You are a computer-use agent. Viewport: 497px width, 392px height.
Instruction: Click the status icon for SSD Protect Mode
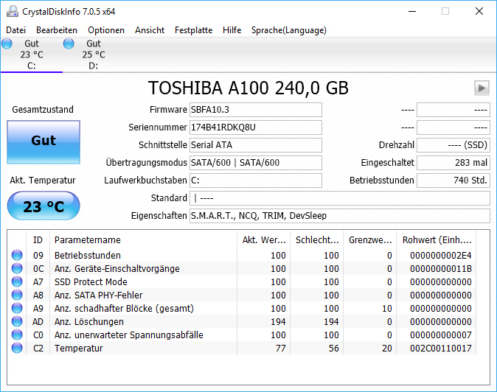[x=17, y=282]
